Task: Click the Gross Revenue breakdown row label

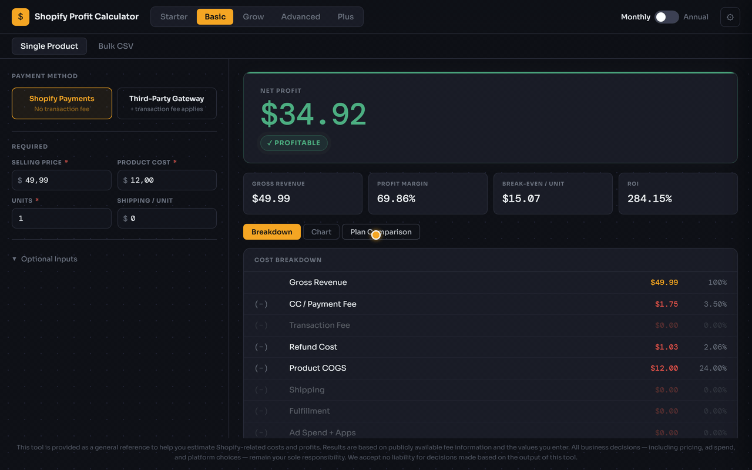Action: 318,283
